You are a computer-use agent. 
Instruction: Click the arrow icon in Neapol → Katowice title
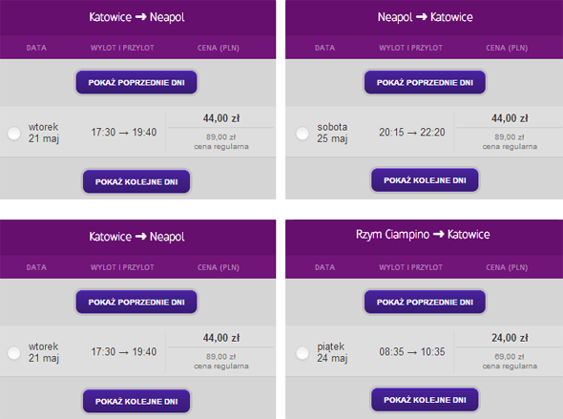pyautogui.click(x=421, y=17)
